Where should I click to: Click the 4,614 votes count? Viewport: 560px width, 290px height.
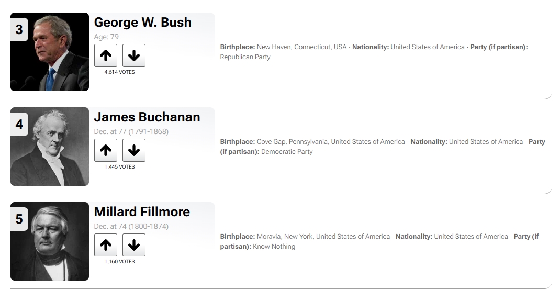coord(120,72)
